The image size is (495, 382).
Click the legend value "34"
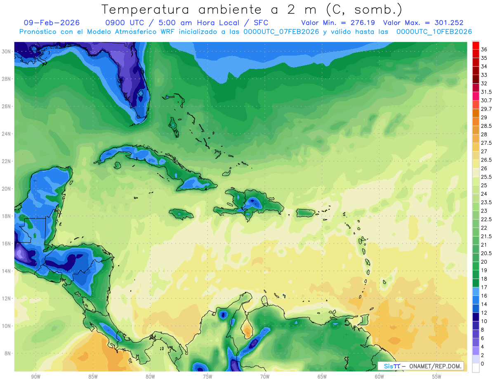[x=484, y=66]
